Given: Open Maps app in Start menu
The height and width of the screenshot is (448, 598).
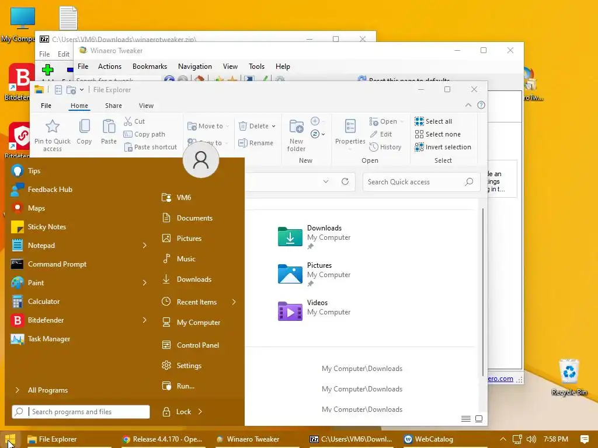Looking at the screenshot, I should (78, 208).
